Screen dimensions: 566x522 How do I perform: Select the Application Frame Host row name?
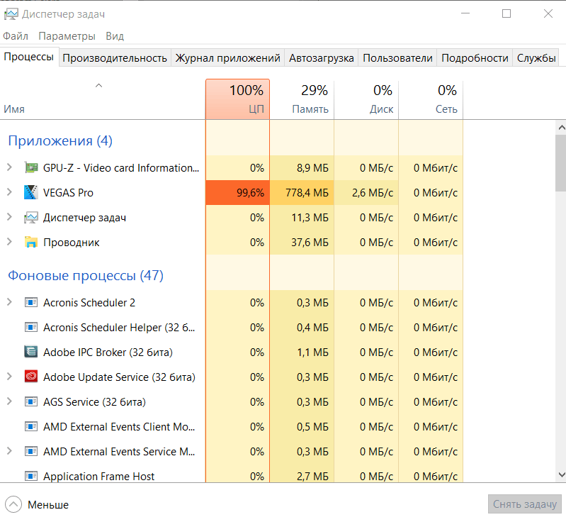click(99, 477)
